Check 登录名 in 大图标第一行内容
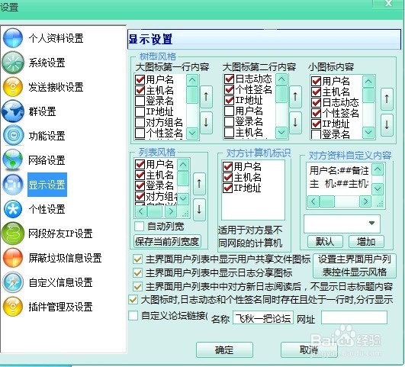The width and height of the screenshot is (405, 367). pyautogui.click(x=140, y=101)
